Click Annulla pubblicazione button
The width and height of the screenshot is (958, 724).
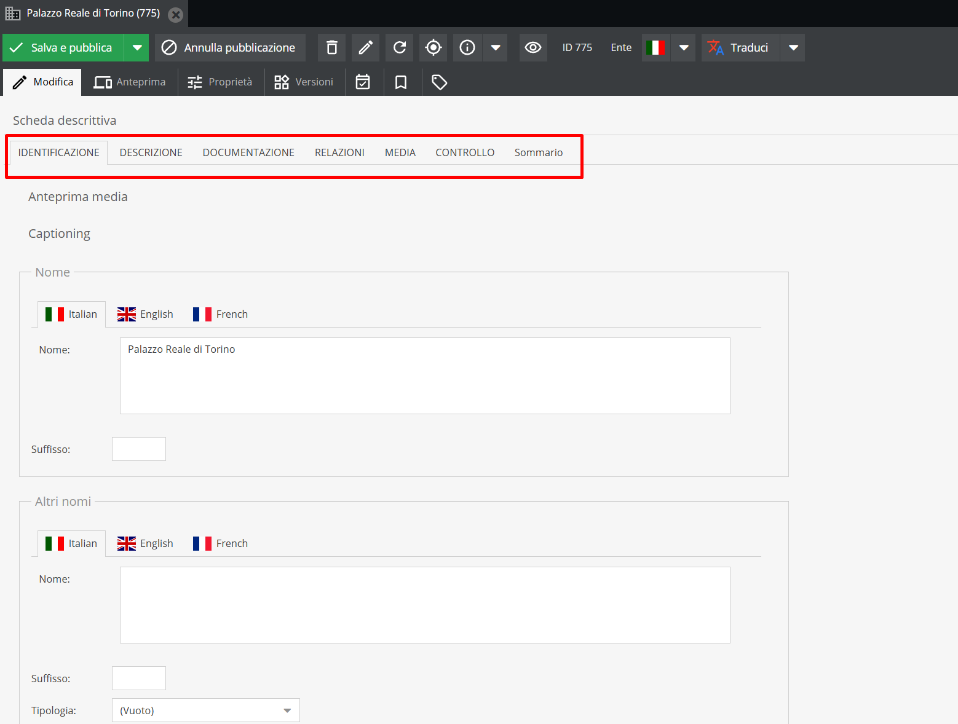pyautogui.click(x=230, y=47)
